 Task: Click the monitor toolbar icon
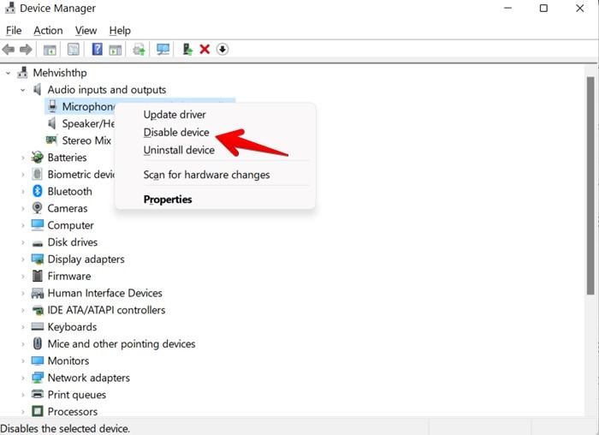coord(163,50)
